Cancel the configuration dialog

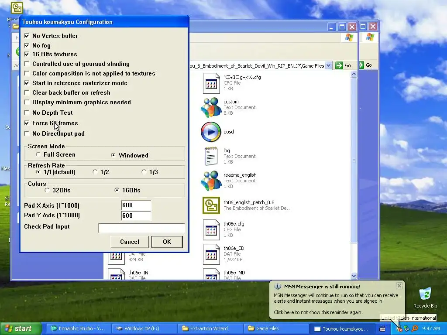[x=129, y=242]
